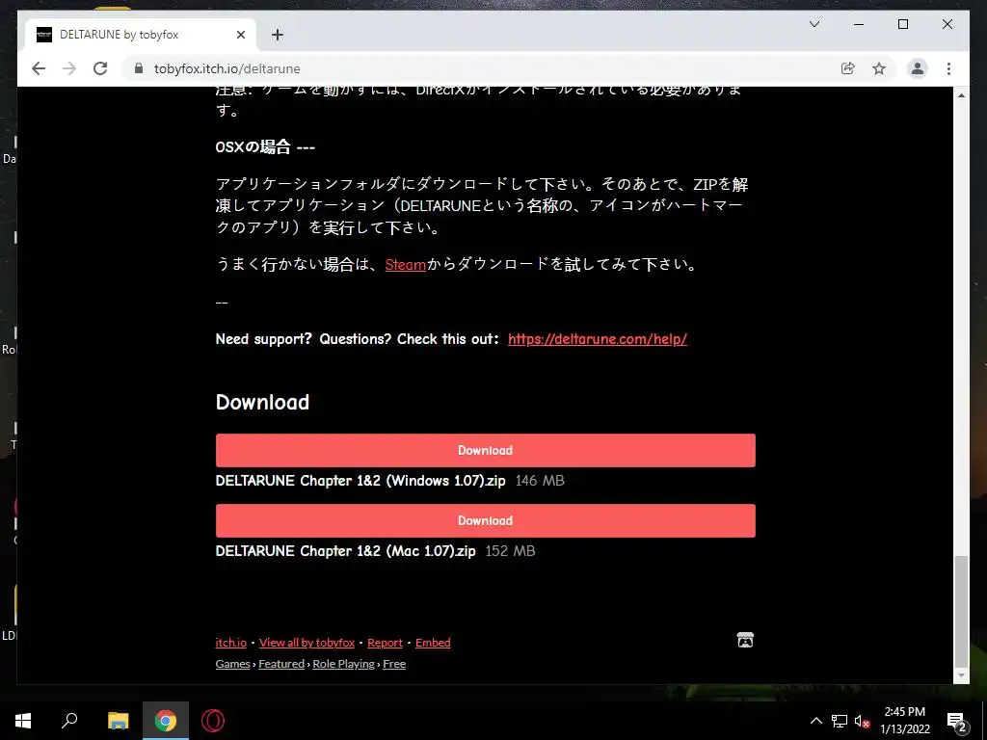Follow the Steam link
Viewport: 987px width, 740px height.
pos(406,264)
